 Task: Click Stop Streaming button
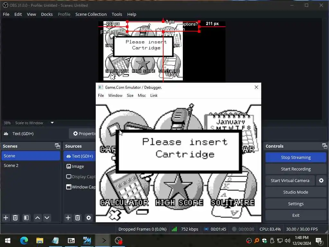[296, 157]
